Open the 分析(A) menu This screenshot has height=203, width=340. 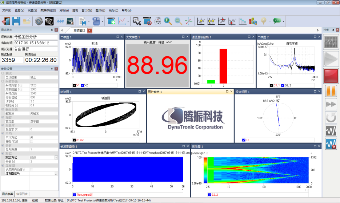pyautogui.click(x=64, y=11)
